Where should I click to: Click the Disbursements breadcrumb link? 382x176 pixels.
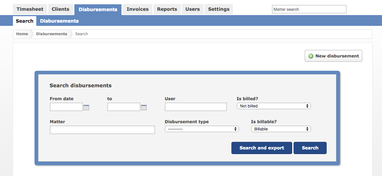pyautogui.click(x=52, y=34)
